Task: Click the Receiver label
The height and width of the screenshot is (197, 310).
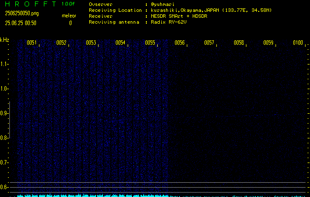Action: [101, 16]
